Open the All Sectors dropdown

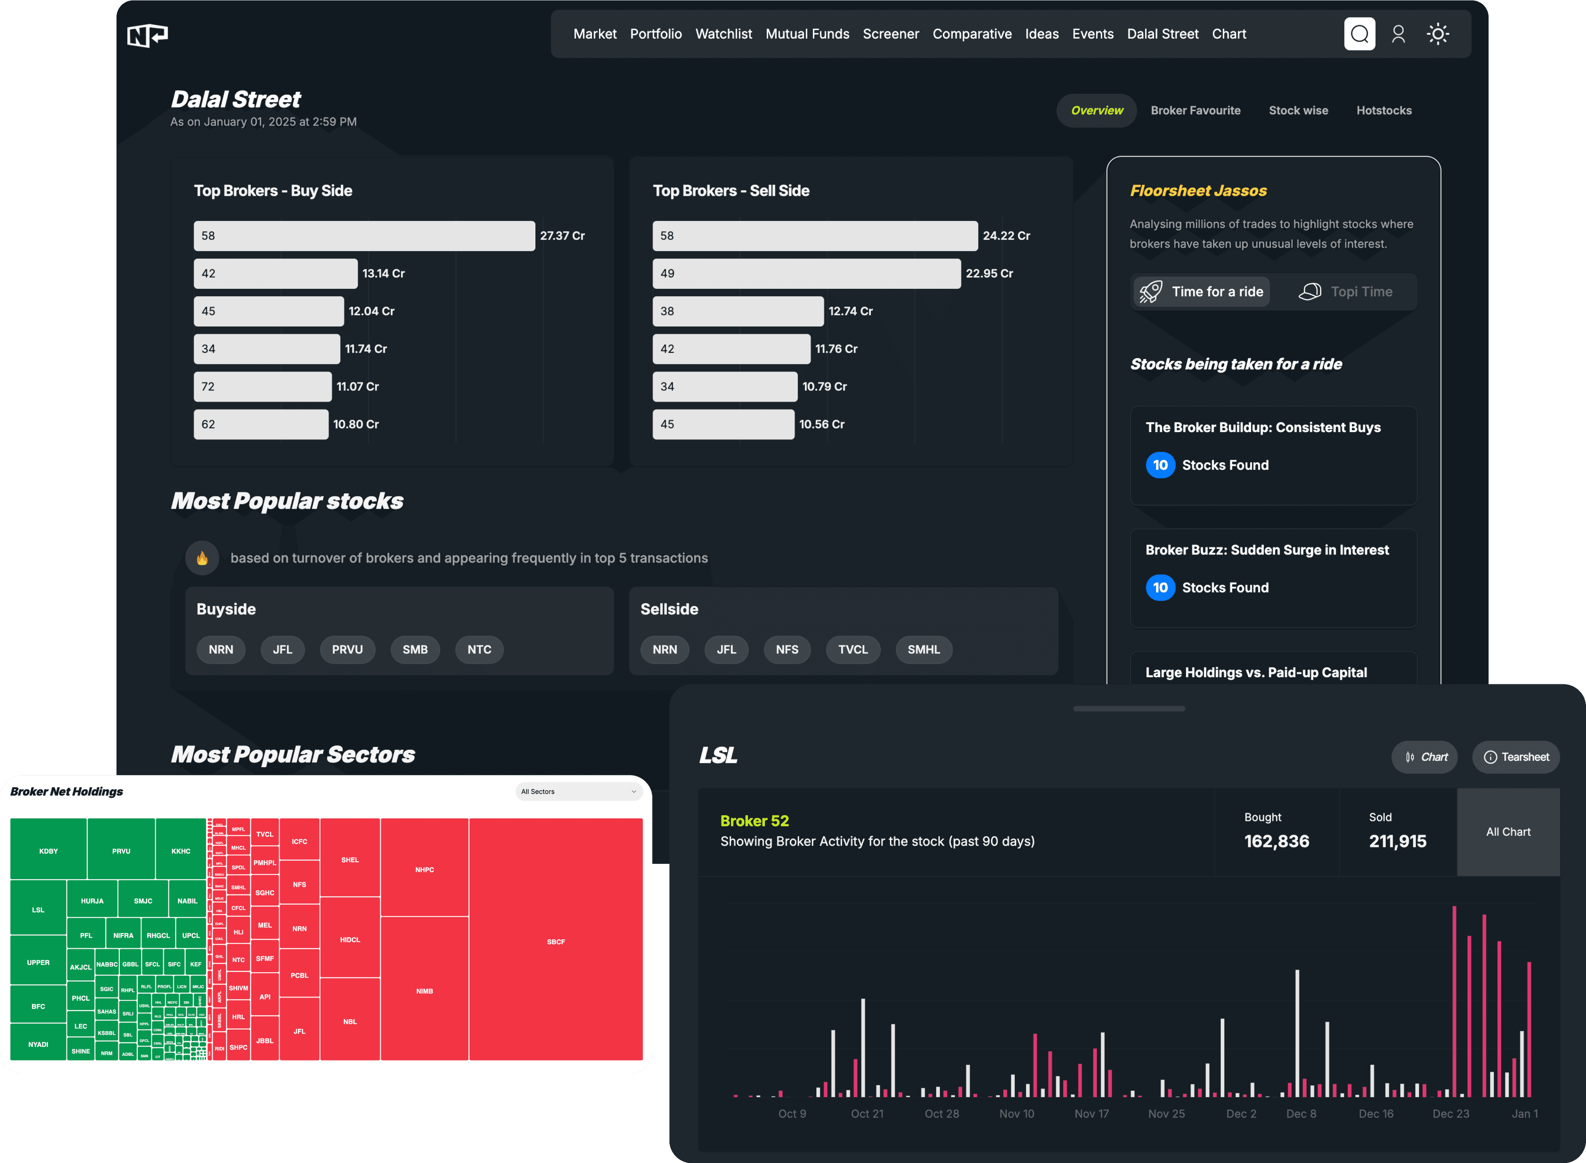tap(578, 791)
